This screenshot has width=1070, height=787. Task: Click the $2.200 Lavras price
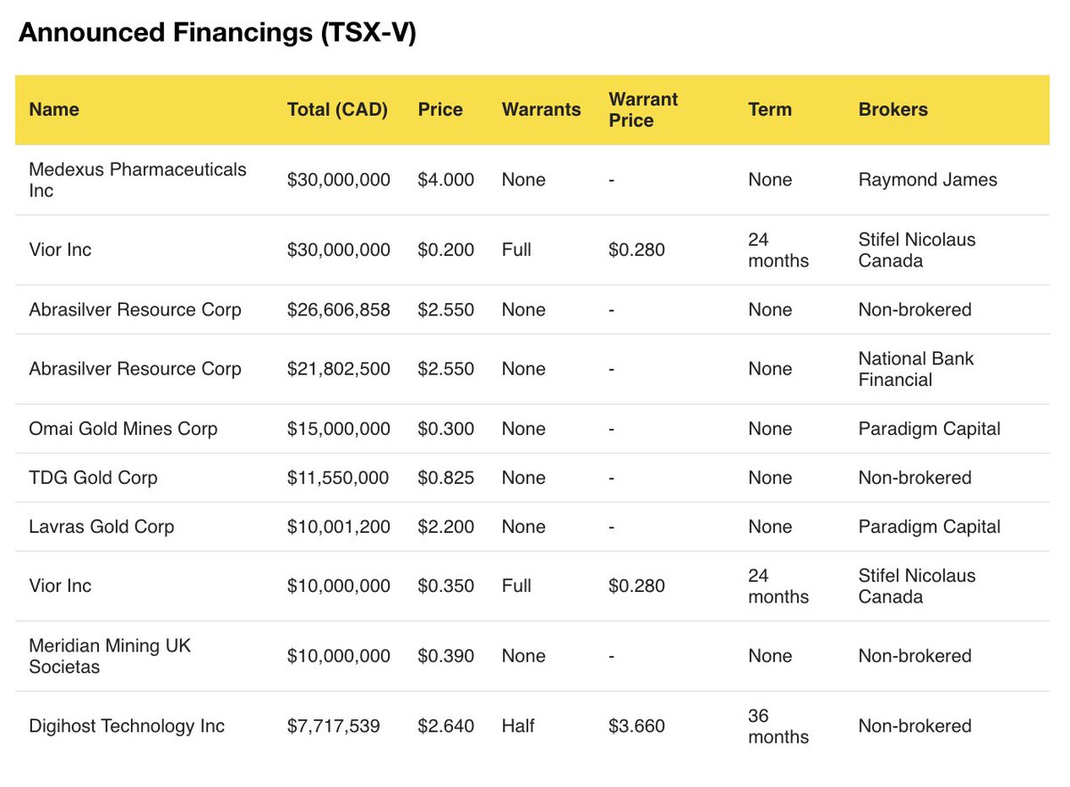[x=446, y=527]
